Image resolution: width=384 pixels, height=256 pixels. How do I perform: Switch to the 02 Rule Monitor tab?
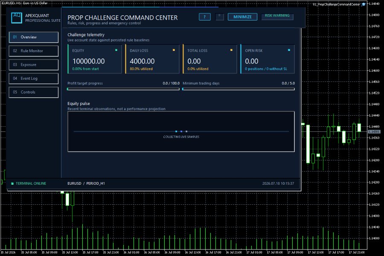(x=34, y=51)
